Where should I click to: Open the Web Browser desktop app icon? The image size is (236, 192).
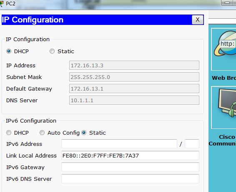coord(224,49)
